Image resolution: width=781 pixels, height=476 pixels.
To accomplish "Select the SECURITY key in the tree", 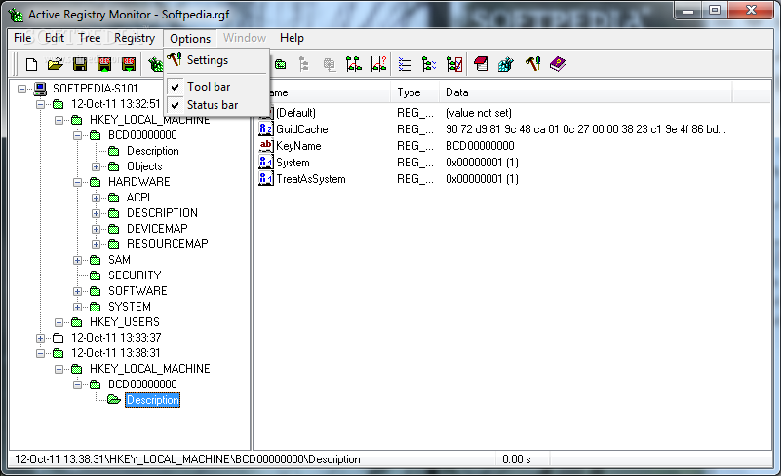I will point(135,275).
